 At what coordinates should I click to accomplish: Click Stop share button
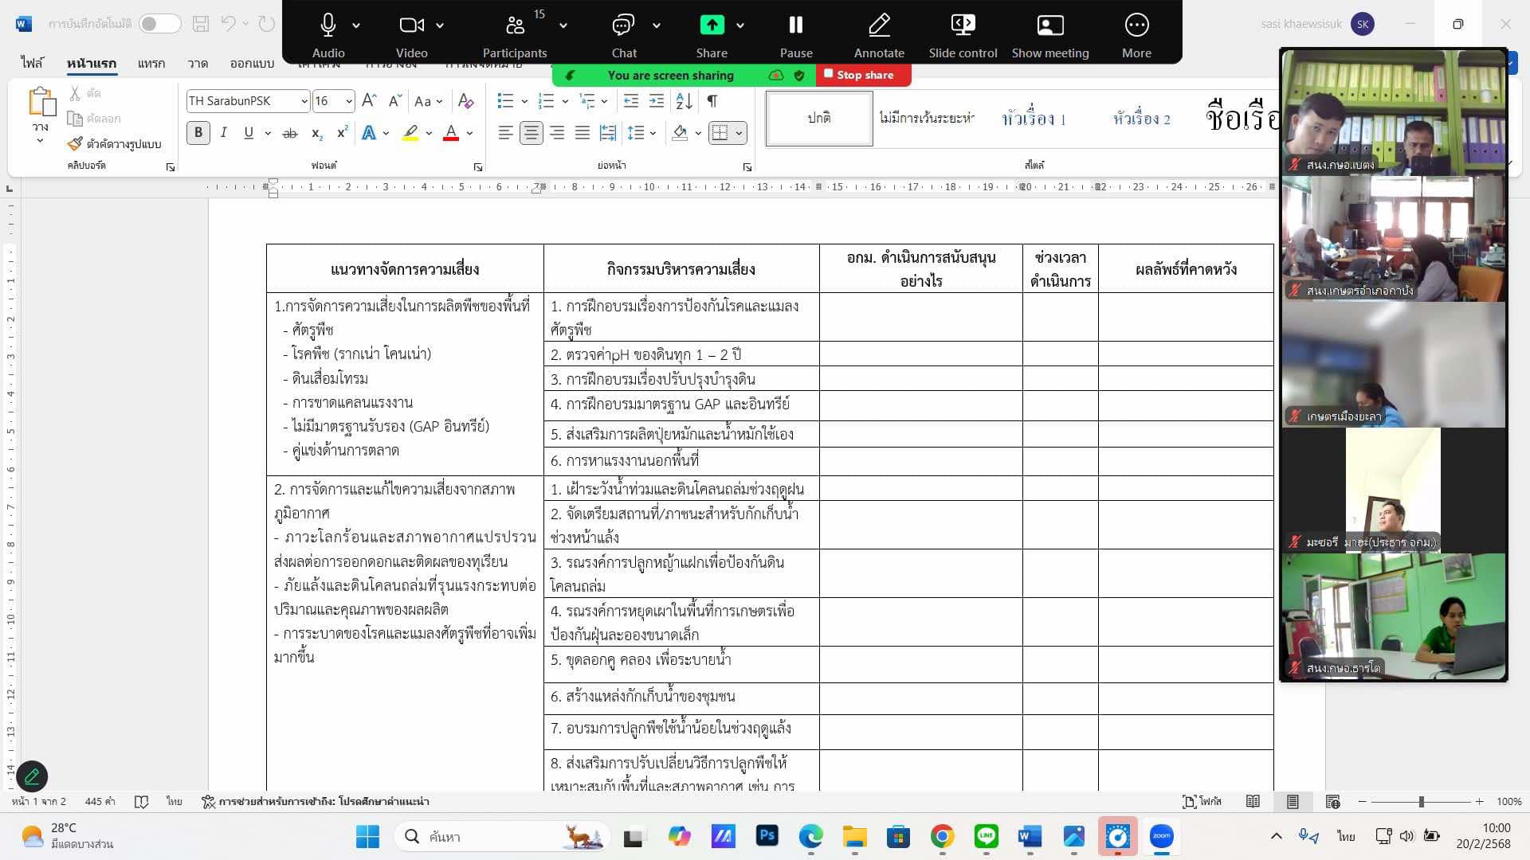(x=864, y=75)
